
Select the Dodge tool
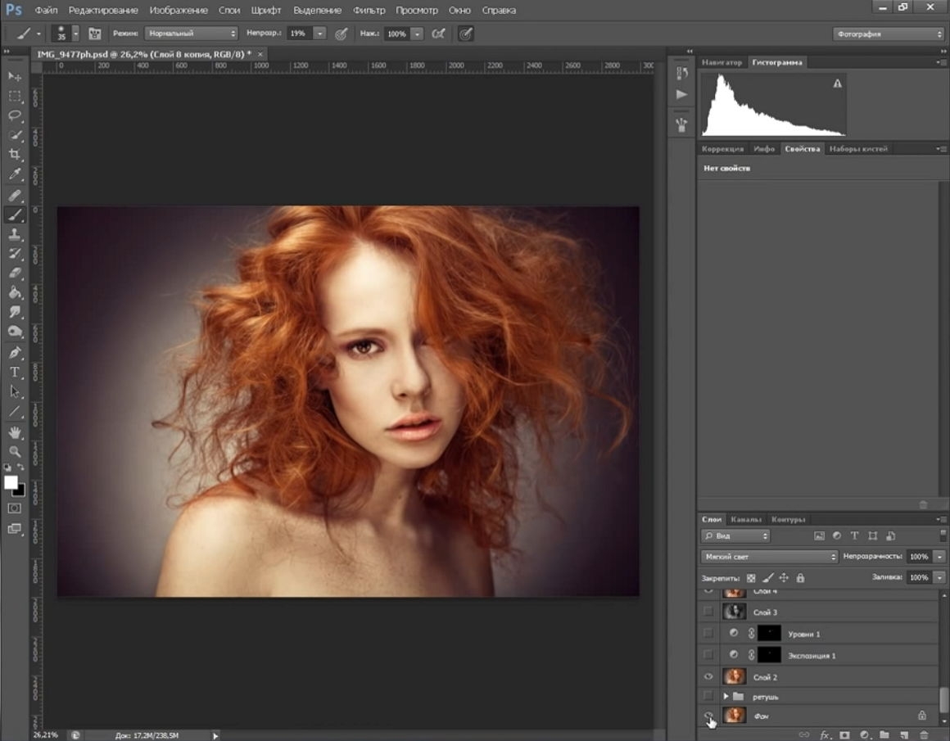[x=15, y=332]
